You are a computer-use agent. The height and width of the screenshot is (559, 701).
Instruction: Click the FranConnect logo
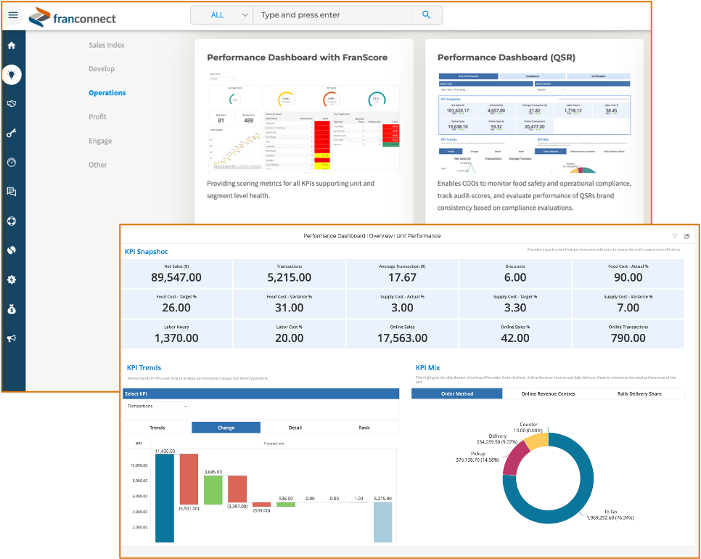click(x=73, y=17)
